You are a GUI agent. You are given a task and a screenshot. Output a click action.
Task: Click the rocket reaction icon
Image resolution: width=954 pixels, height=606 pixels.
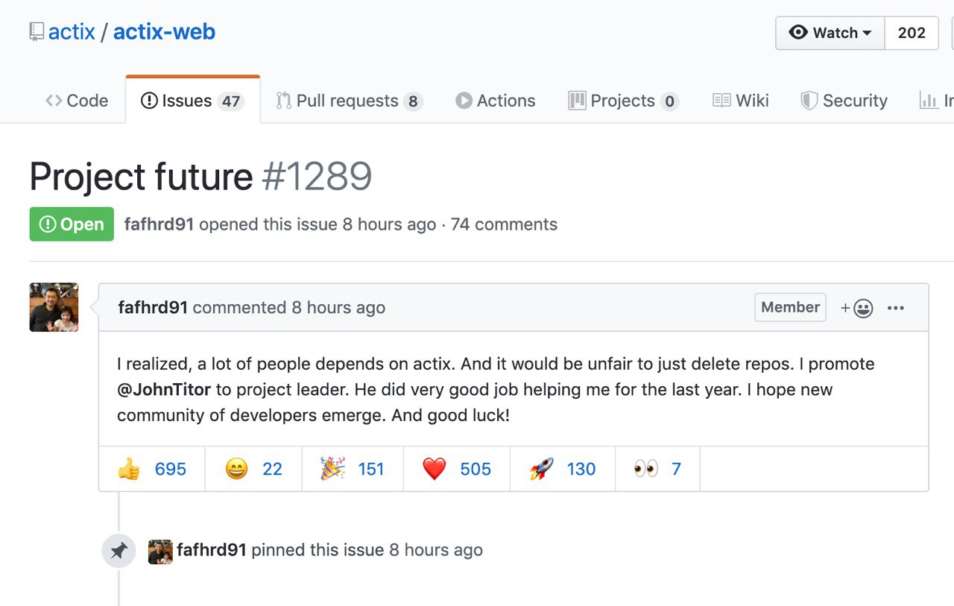click(x=542, y=469)
